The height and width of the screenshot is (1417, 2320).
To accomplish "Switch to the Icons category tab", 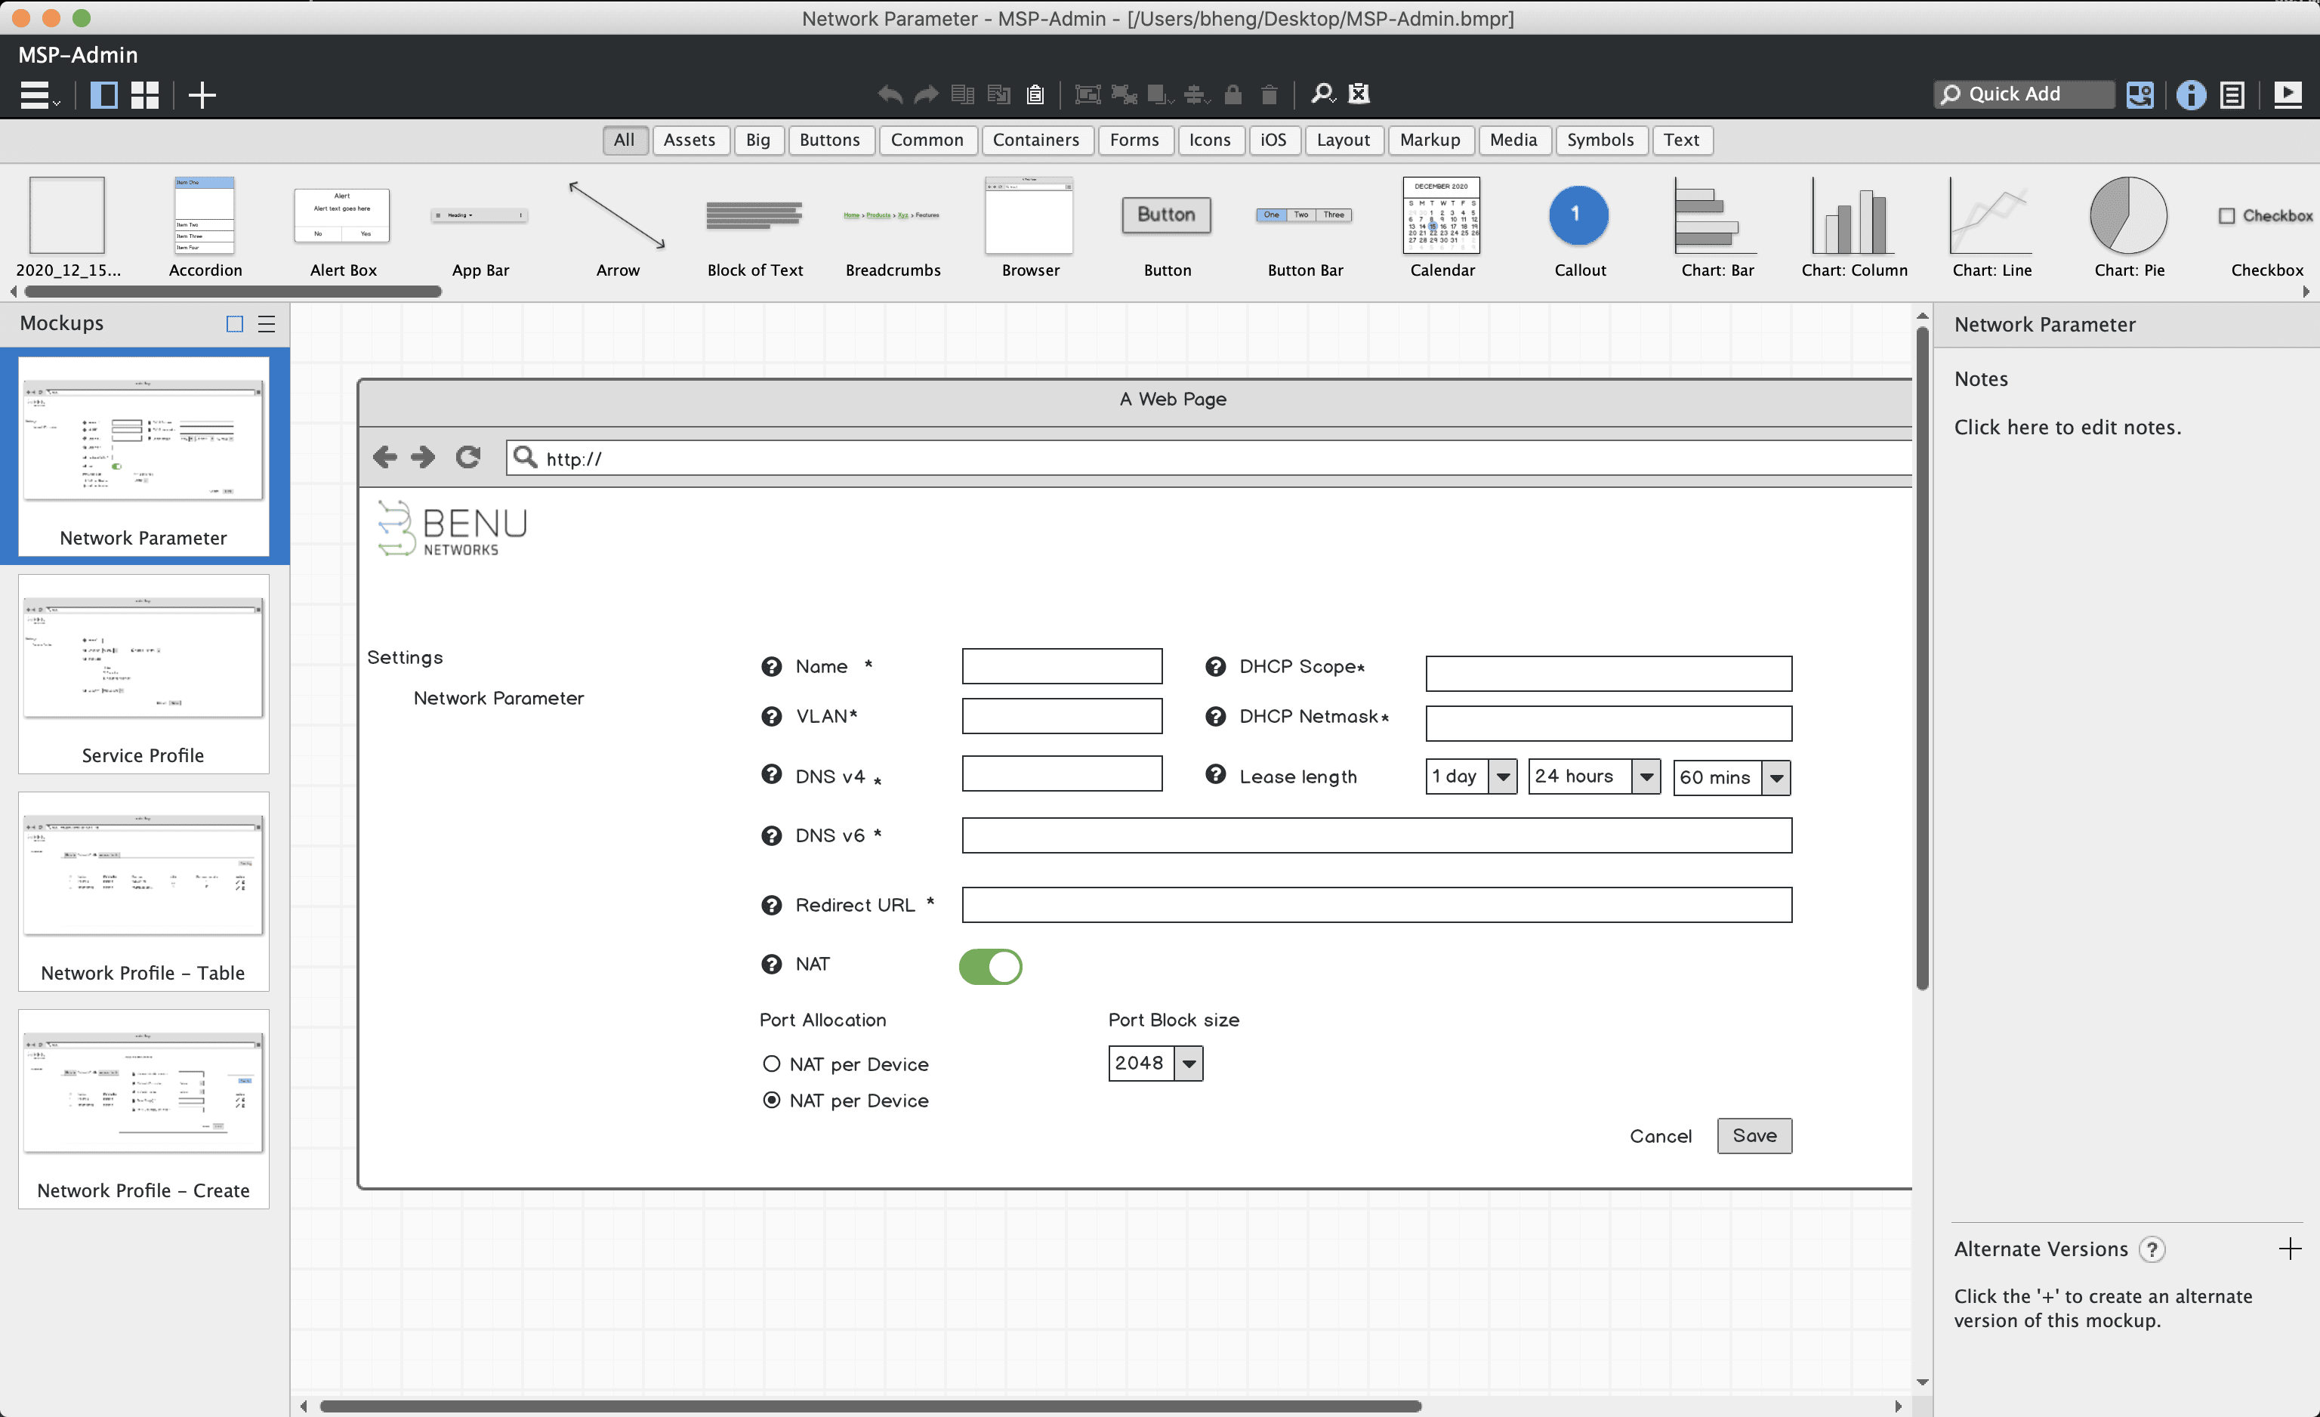I will [x=1211, y=139].
